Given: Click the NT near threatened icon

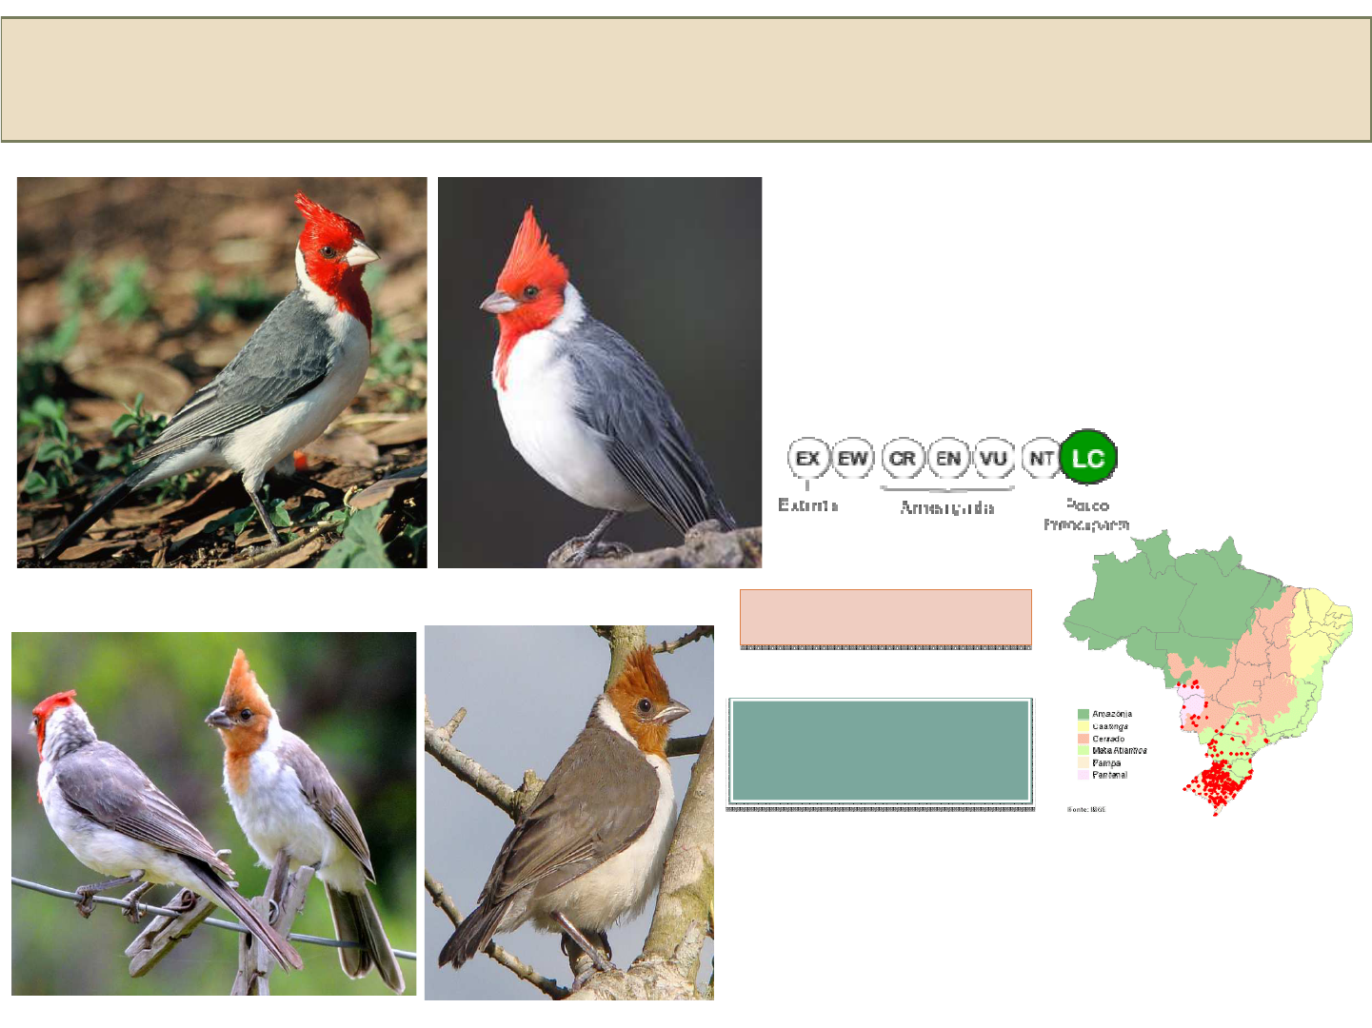Looking at the screenshot, I should (x=1041, y=458).
